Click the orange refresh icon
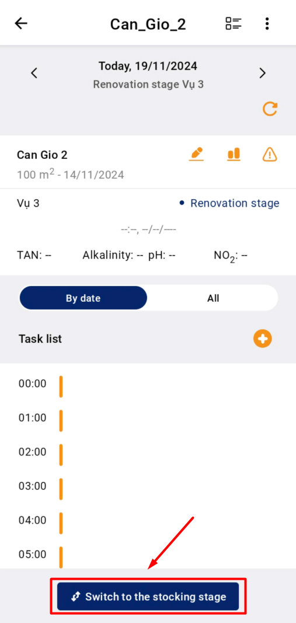This screenshot has width=296, height=623. coord(270,109)
